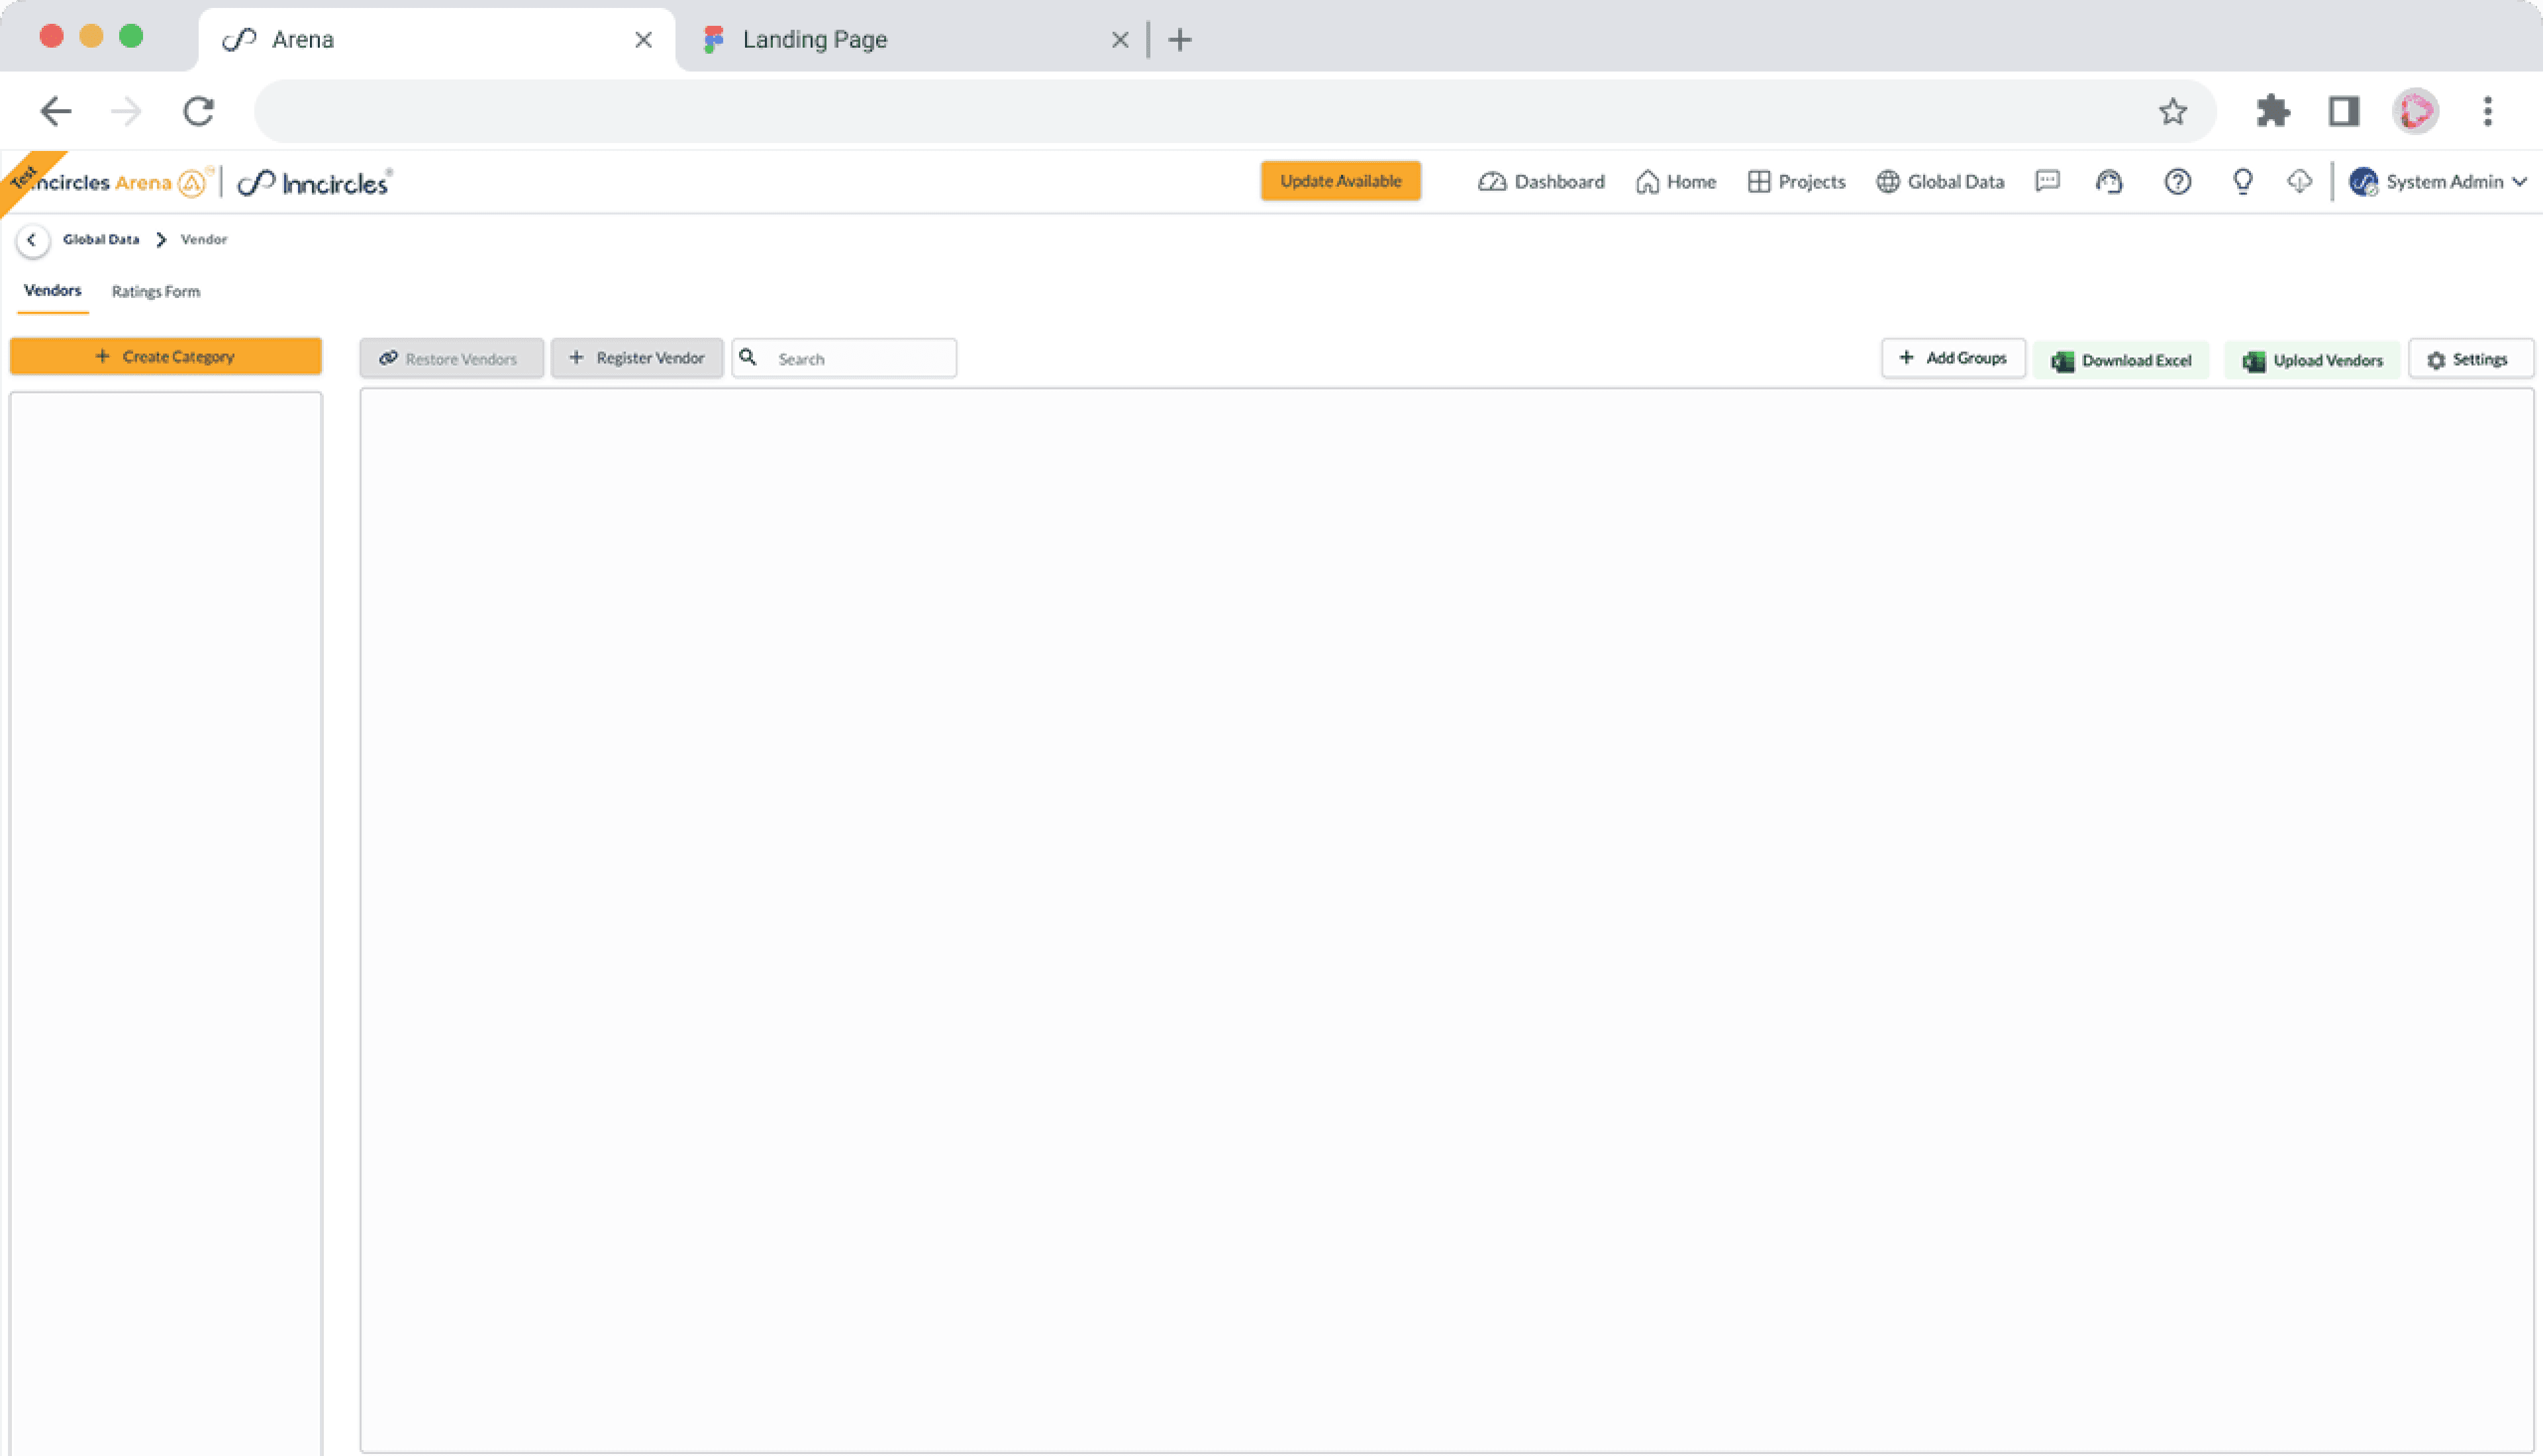
Task: Click the breadcrumb back arrow button
Action: click(32, 240)
